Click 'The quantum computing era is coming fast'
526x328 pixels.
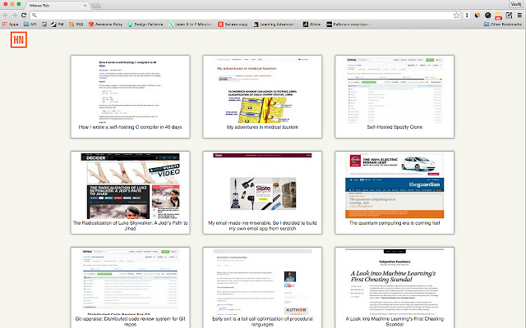coord(394,222)
